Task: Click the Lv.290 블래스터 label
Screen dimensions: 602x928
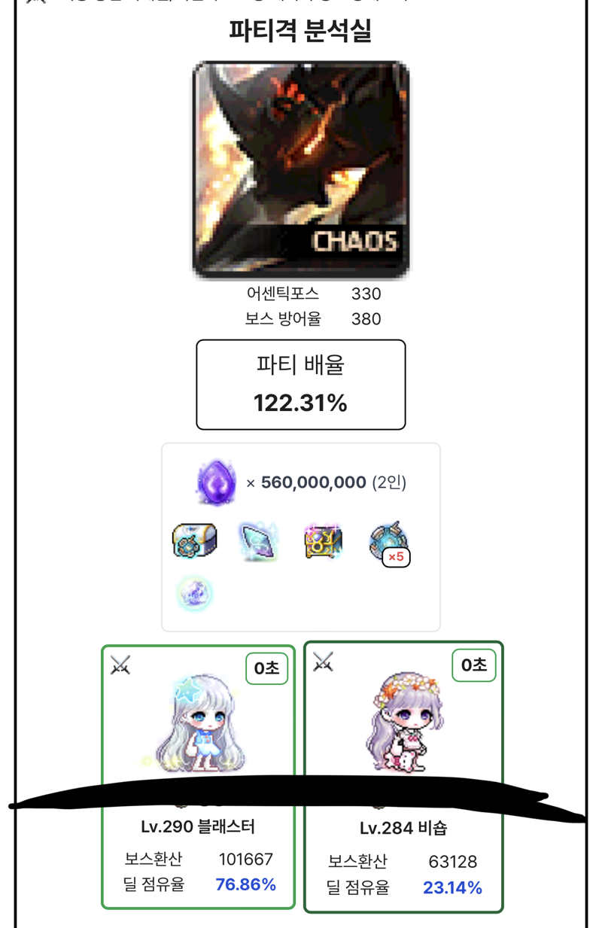Action: click(x=198, y=827)
